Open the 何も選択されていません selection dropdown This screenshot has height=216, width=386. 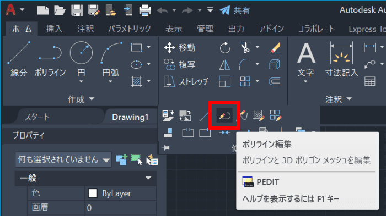63,160
